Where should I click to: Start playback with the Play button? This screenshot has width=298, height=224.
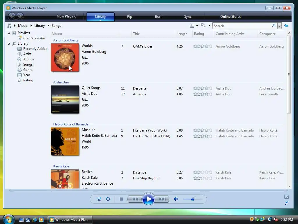coord(148,199)
